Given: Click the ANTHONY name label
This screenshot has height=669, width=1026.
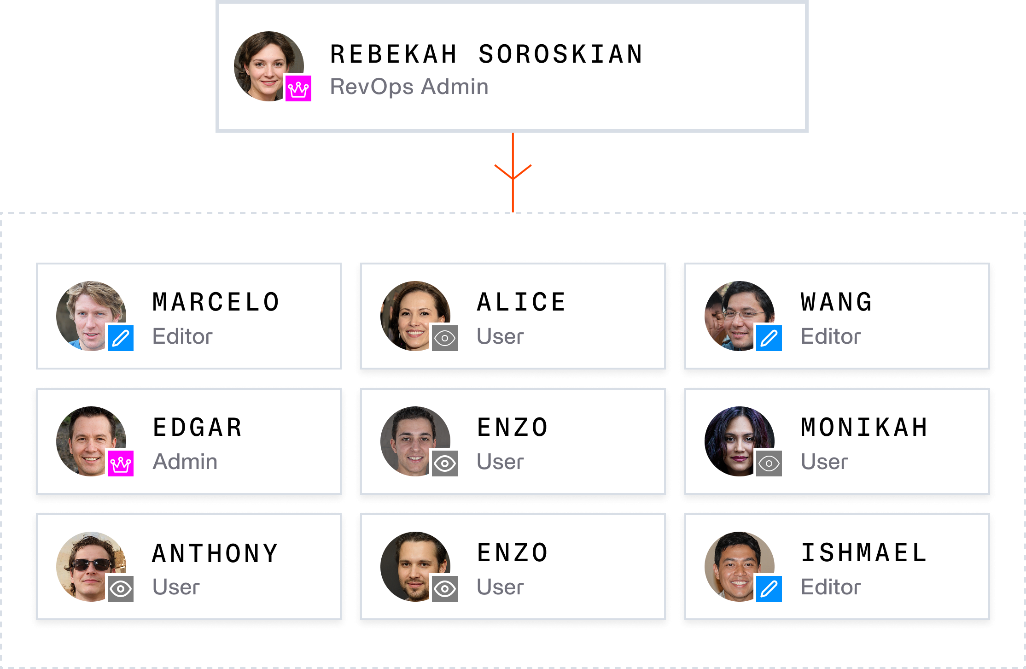Looking at the screenshot, I should click(216, 553).
